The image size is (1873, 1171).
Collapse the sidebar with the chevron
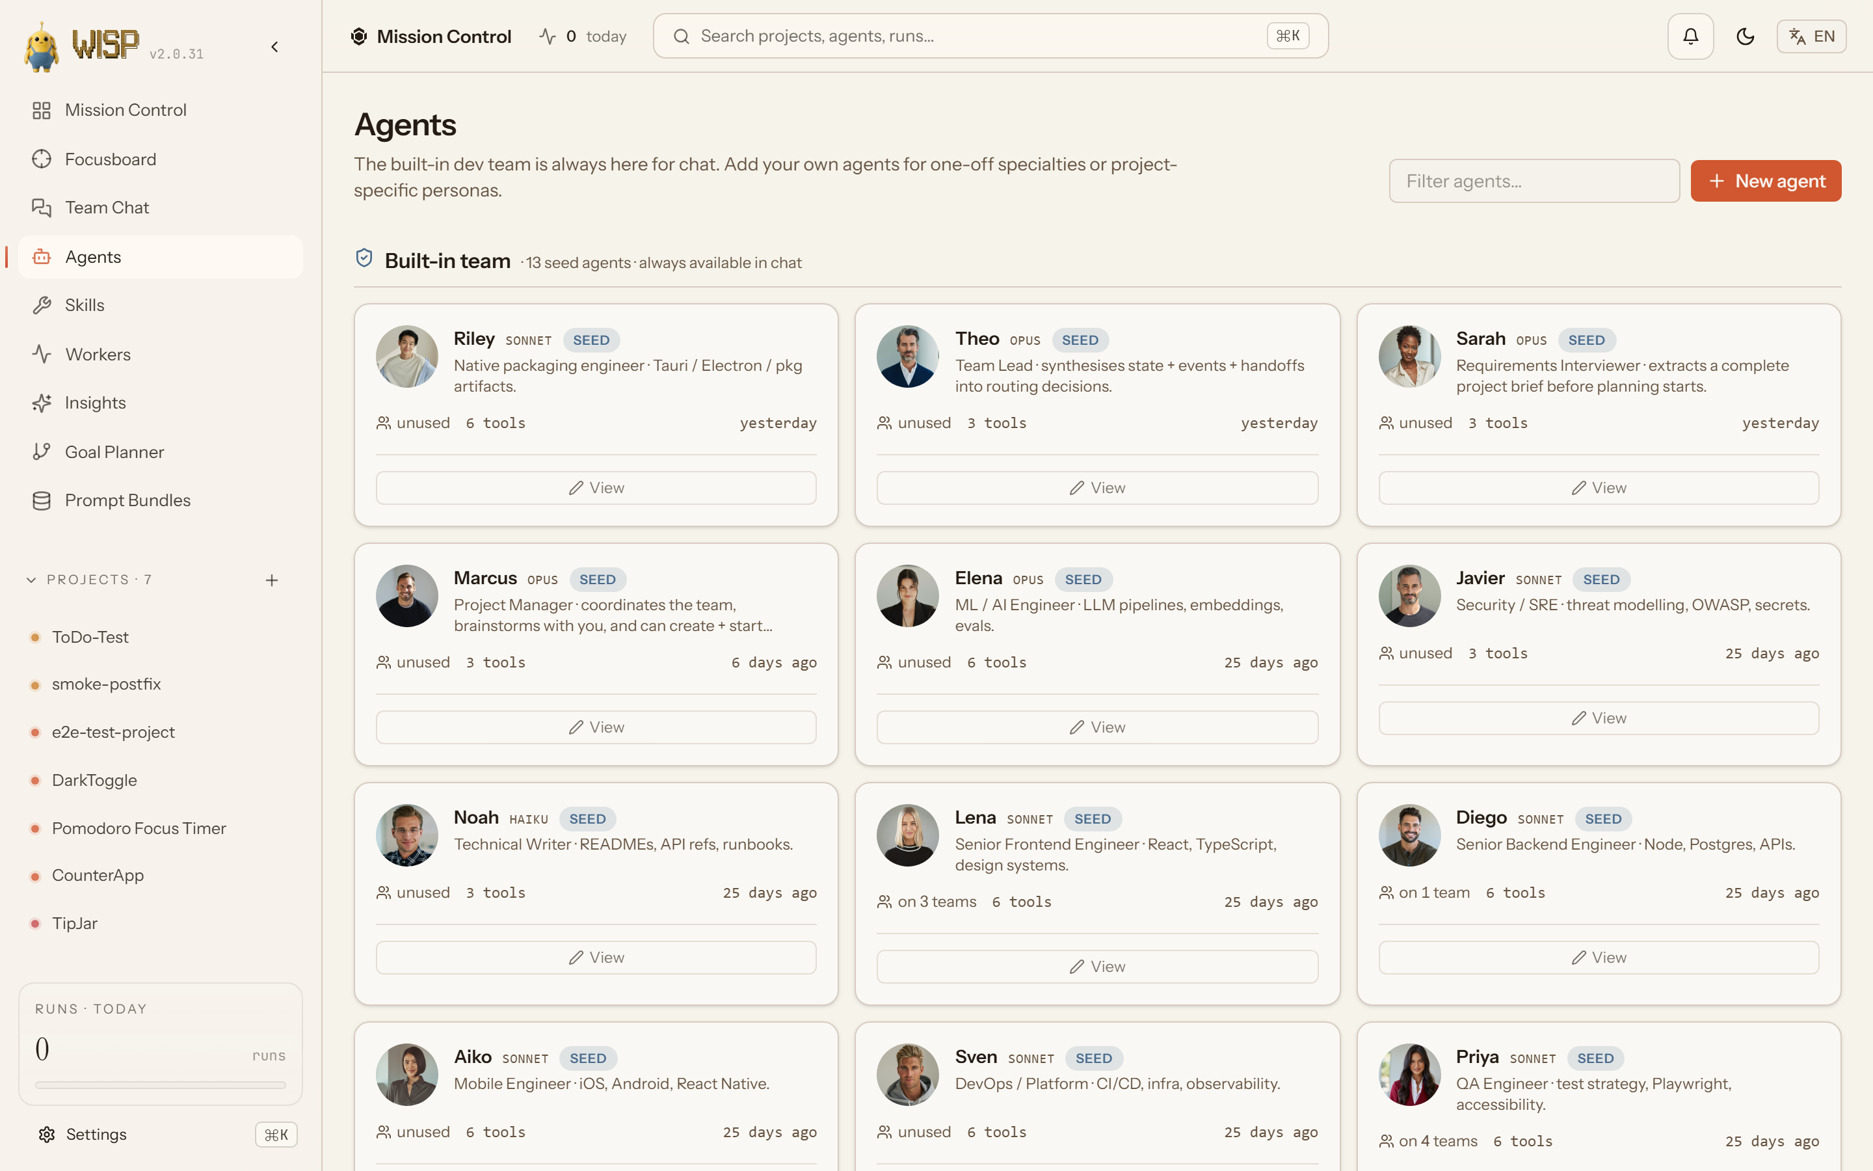(x=274, y=47)
